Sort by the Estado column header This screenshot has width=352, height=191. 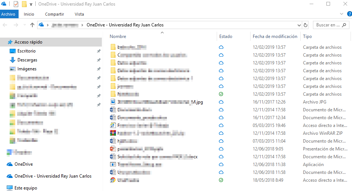226,36
